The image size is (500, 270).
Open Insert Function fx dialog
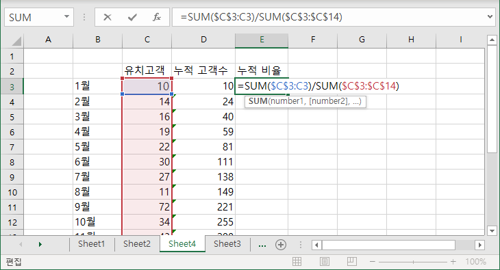pos(157,17)
